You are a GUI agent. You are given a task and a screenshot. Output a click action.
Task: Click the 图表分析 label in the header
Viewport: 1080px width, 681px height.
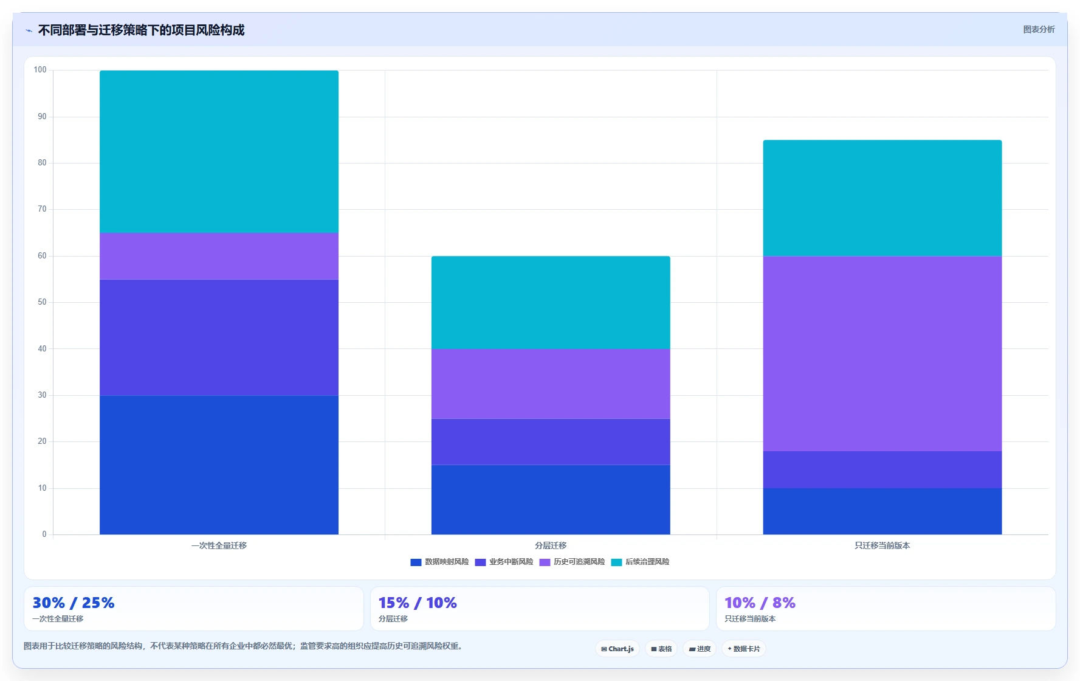(1039, 29)
